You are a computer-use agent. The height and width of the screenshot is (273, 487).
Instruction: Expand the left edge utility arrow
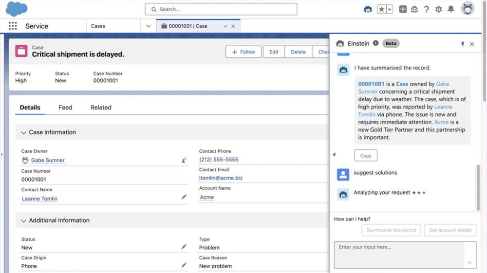[2, 154]
